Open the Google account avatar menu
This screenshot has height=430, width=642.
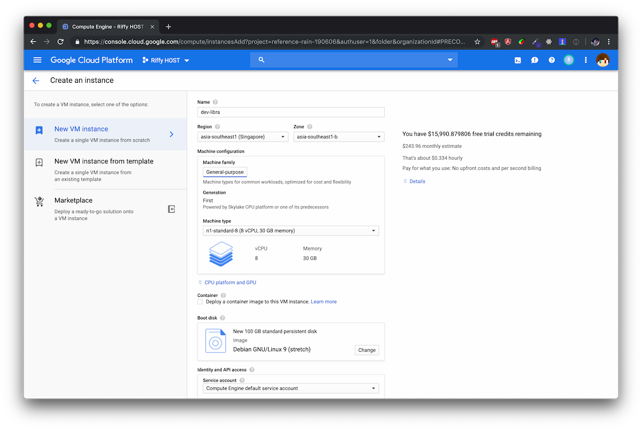pos(603,60)
